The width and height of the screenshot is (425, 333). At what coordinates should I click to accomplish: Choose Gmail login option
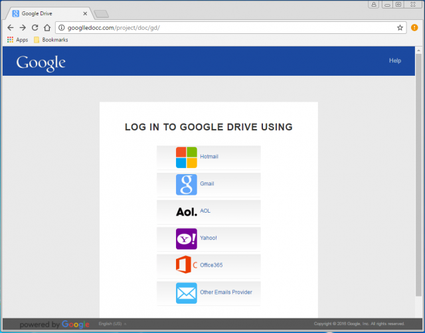(x=209, y=185)
